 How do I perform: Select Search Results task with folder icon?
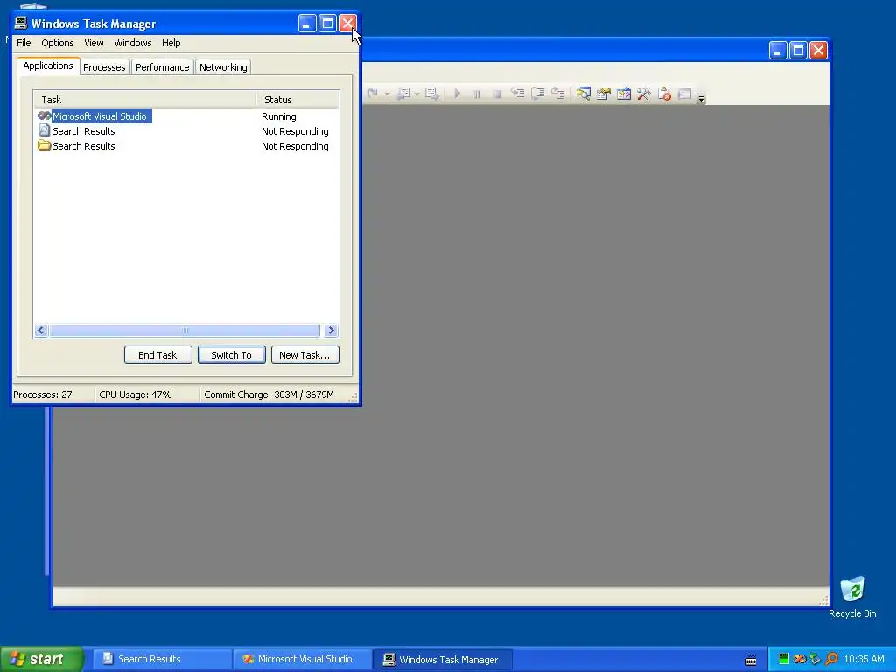click(186, 146)
